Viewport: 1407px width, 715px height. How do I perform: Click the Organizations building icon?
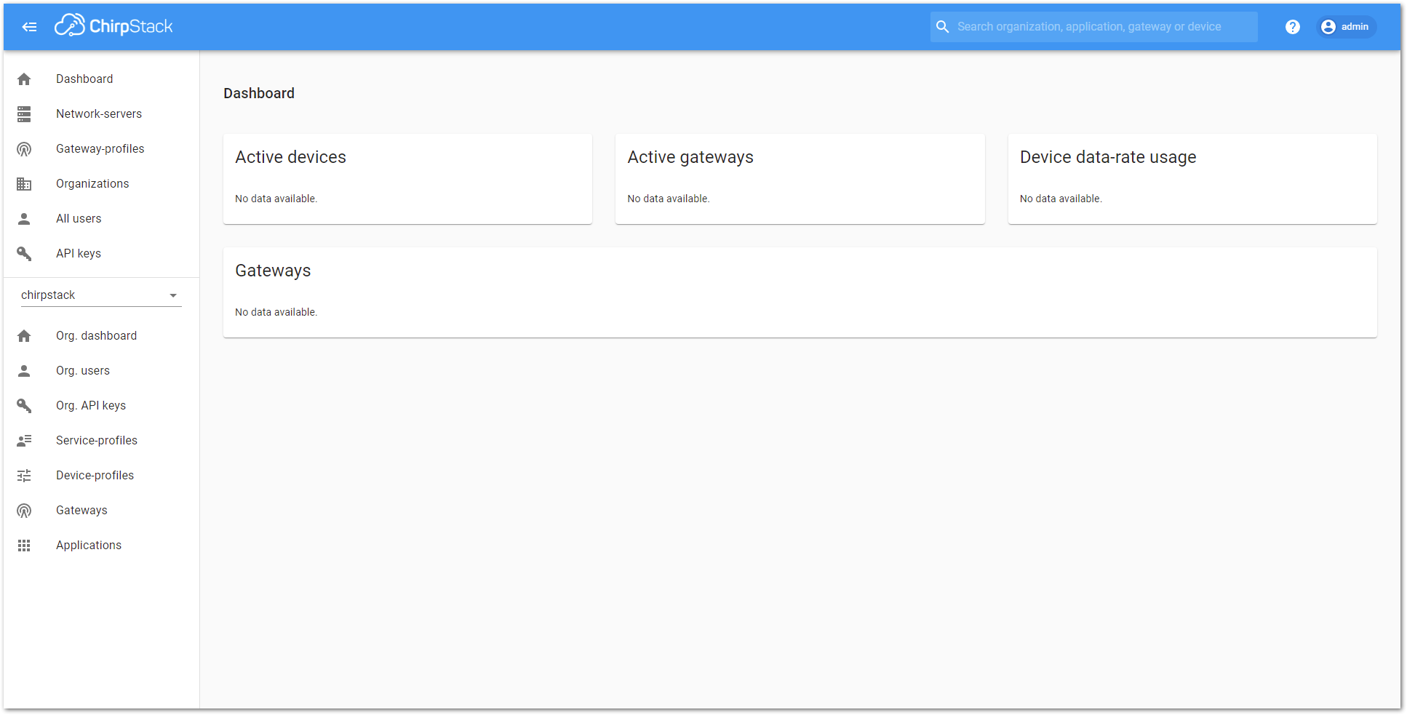pos(24,184)
